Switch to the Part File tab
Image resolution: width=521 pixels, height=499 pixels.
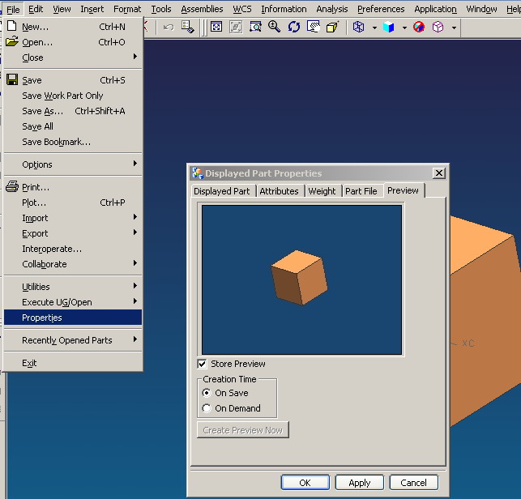(361, 191)
